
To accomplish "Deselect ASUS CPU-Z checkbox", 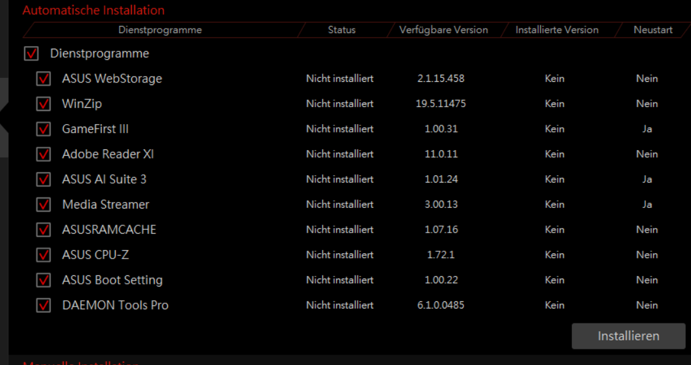I will 43,255.
